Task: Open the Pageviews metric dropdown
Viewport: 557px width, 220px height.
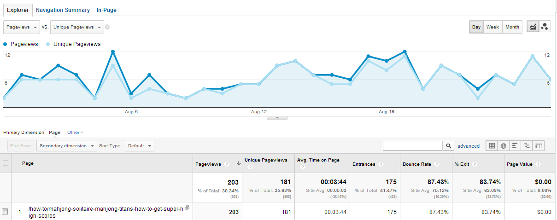Action: pyautogui.click(x=22, y=27)
